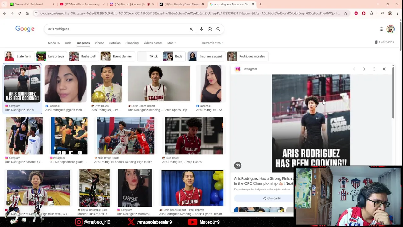Open Mike Drago Sports game photo thumbnail
Viewport: 403px width, 227px height.
[x=125, y=136]
